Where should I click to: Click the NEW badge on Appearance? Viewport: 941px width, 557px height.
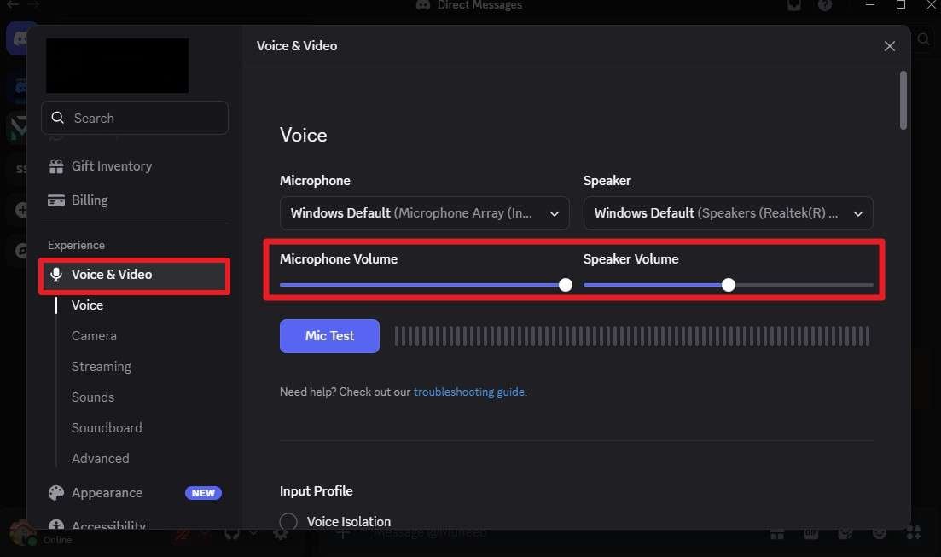coord(203,493)
